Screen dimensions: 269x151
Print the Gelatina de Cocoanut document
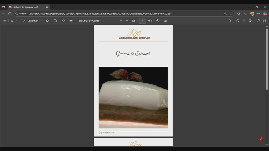pos(237,21)
